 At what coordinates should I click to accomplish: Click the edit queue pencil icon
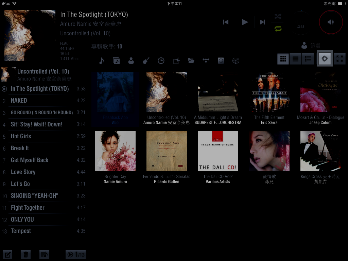(7, 254)
